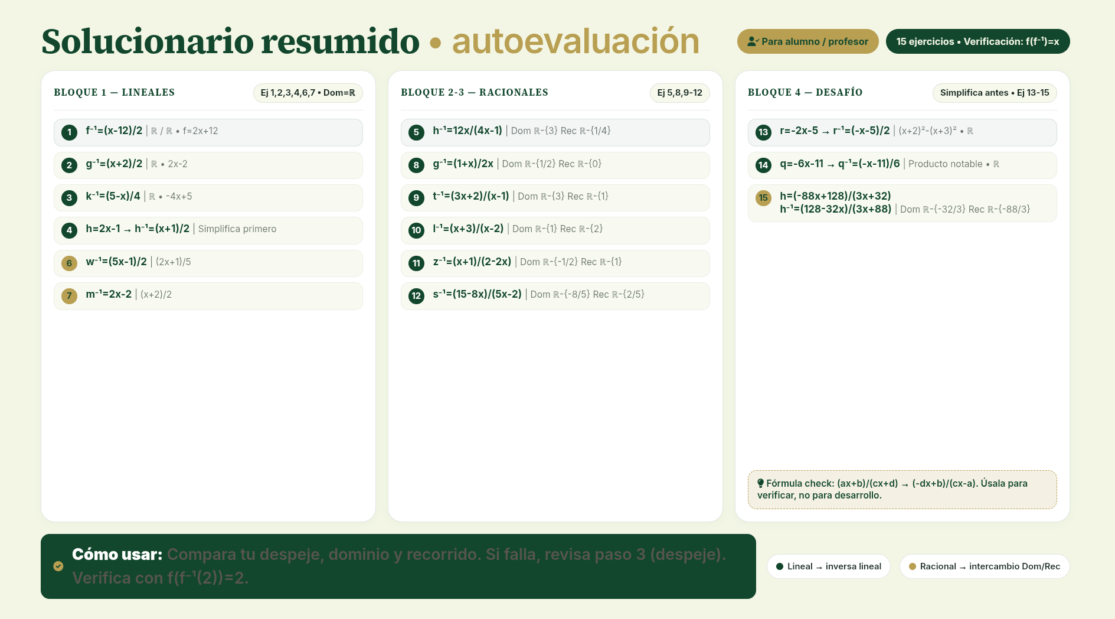
Task: Click the checkmark icon beside Cómo usar
Action: point(58,566)
